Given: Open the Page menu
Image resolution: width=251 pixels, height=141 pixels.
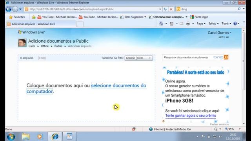Looking at the screenshot, I should [x=201, y=23].
